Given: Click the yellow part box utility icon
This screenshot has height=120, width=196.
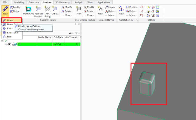Looking at the screenshot, I should (158, 11).
